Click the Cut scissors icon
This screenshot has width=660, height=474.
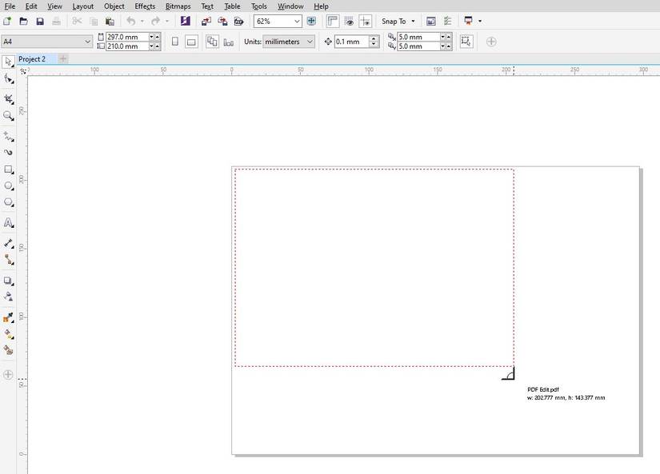click(77, 21)
